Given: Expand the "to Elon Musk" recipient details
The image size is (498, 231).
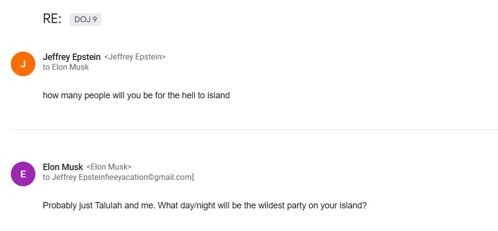Looking at the screenshot, I should point(66,67).
